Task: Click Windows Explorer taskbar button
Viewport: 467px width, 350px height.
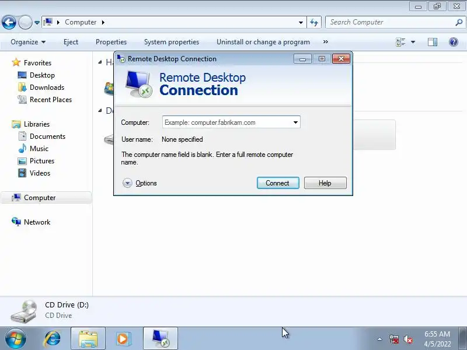Action: (88, 339)
